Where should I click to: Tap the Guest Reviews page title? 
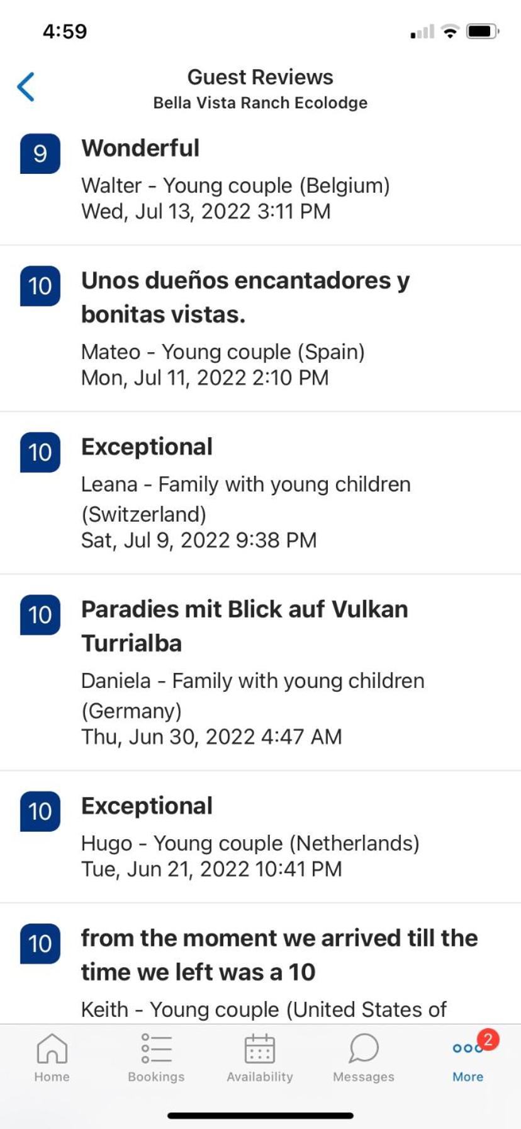point(260,77)
